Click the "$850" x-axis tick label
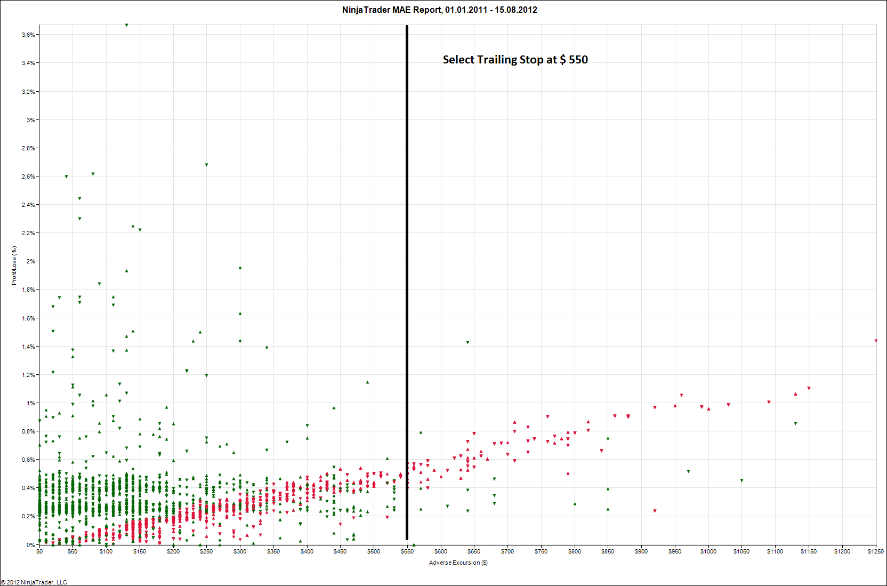Image resolution: width=887 pixels, height=586 pixels. (x=608, y=551)
